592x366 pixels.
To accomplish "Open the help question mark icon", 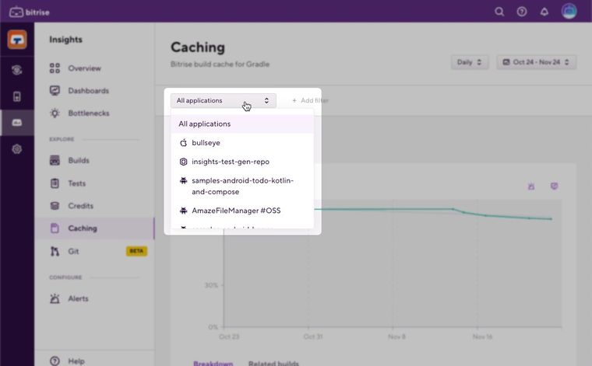I will (522, 12).
